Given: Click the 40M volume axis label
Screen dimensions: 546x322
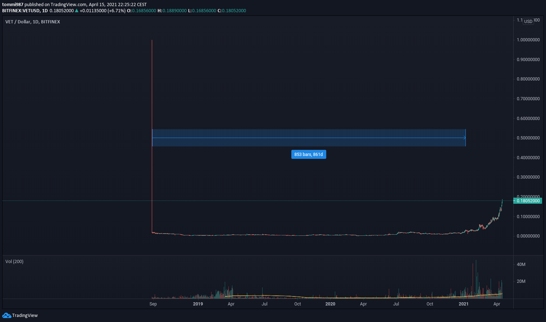Looking at the screenshot, I should point(521,264).
